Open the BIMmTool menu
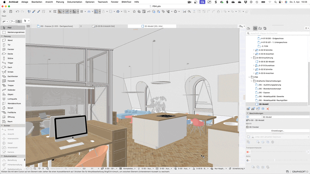This screenshot has width=310, height=174. coord(126,2)
